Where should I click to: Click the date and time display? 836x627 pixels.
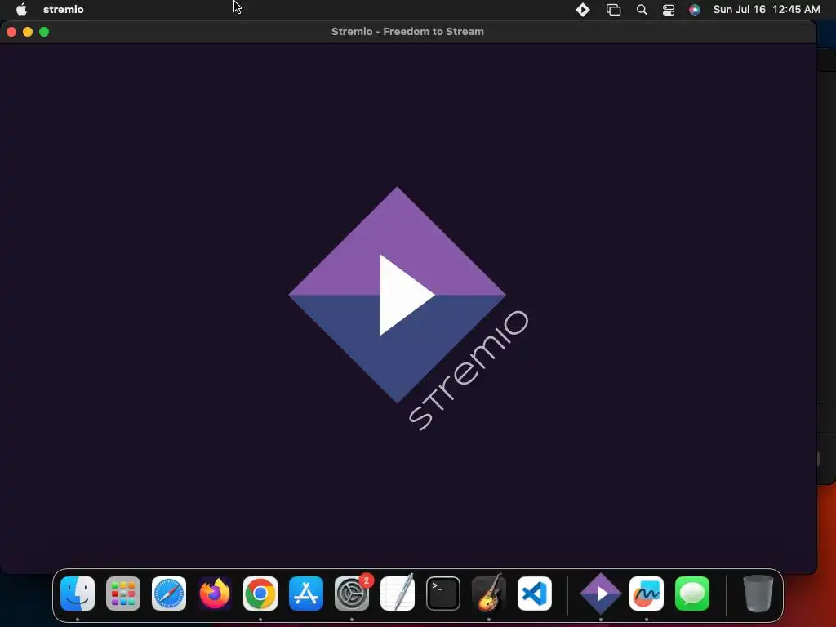(x=767, y=10)
